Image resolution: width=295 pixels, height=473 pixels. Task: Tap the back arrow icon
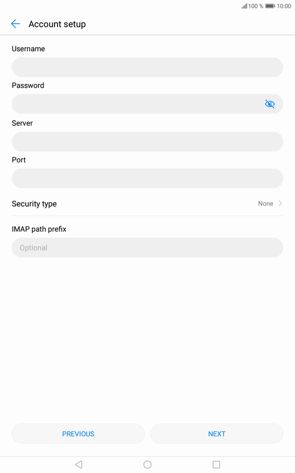[15, 24]
